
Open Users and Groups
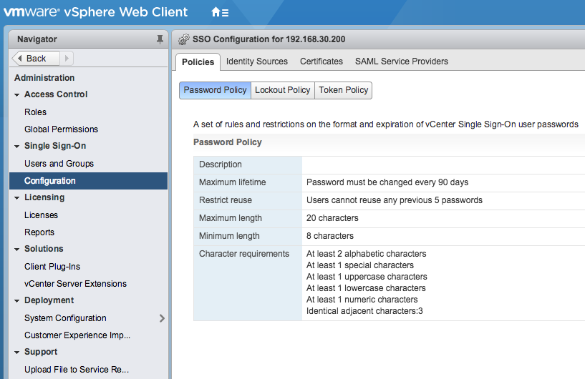point(59,164)
